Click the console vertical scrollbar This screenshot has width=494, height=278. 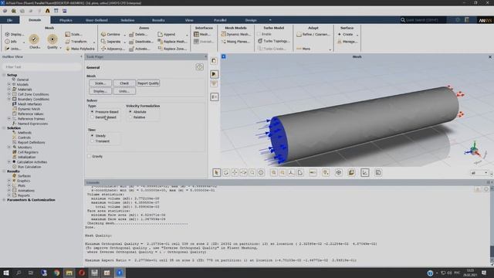(492, 225)
